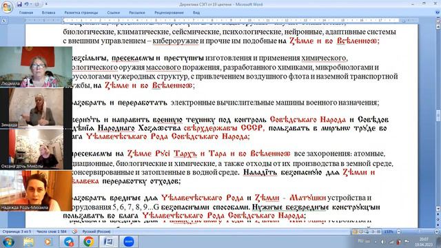Open the Ссылки ribbon tab
The width and height of the screenshot is (441, 248).
click(x=113, y=12)
